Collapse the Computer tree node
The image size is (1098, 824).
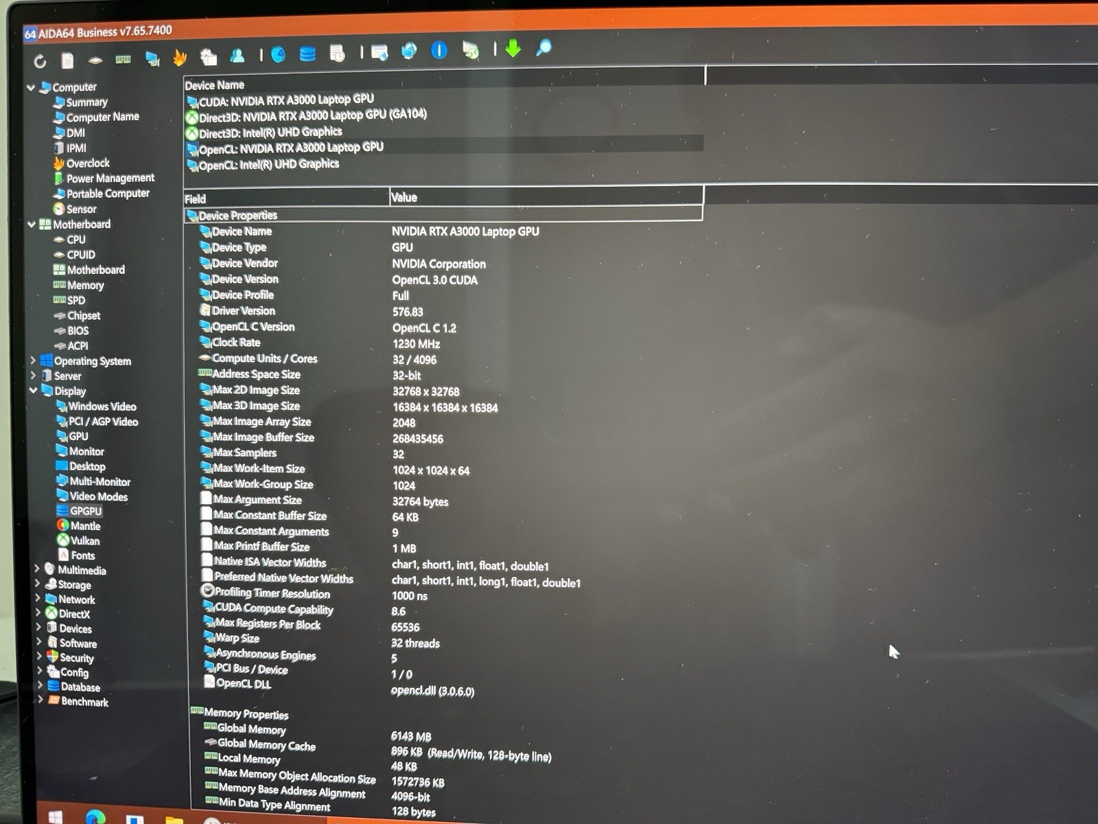pyautogui.click(x=31, y=87)
